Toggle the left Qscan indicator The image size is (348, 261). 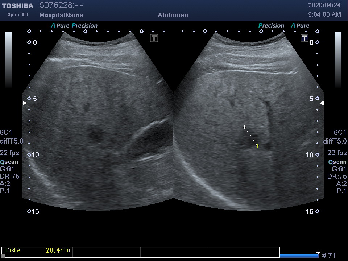pos(9,162)
